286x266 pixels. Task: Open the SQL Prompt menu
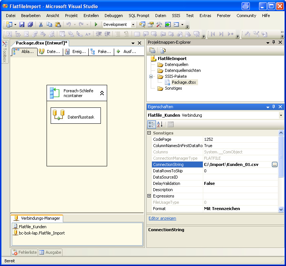tap(139, 16)
